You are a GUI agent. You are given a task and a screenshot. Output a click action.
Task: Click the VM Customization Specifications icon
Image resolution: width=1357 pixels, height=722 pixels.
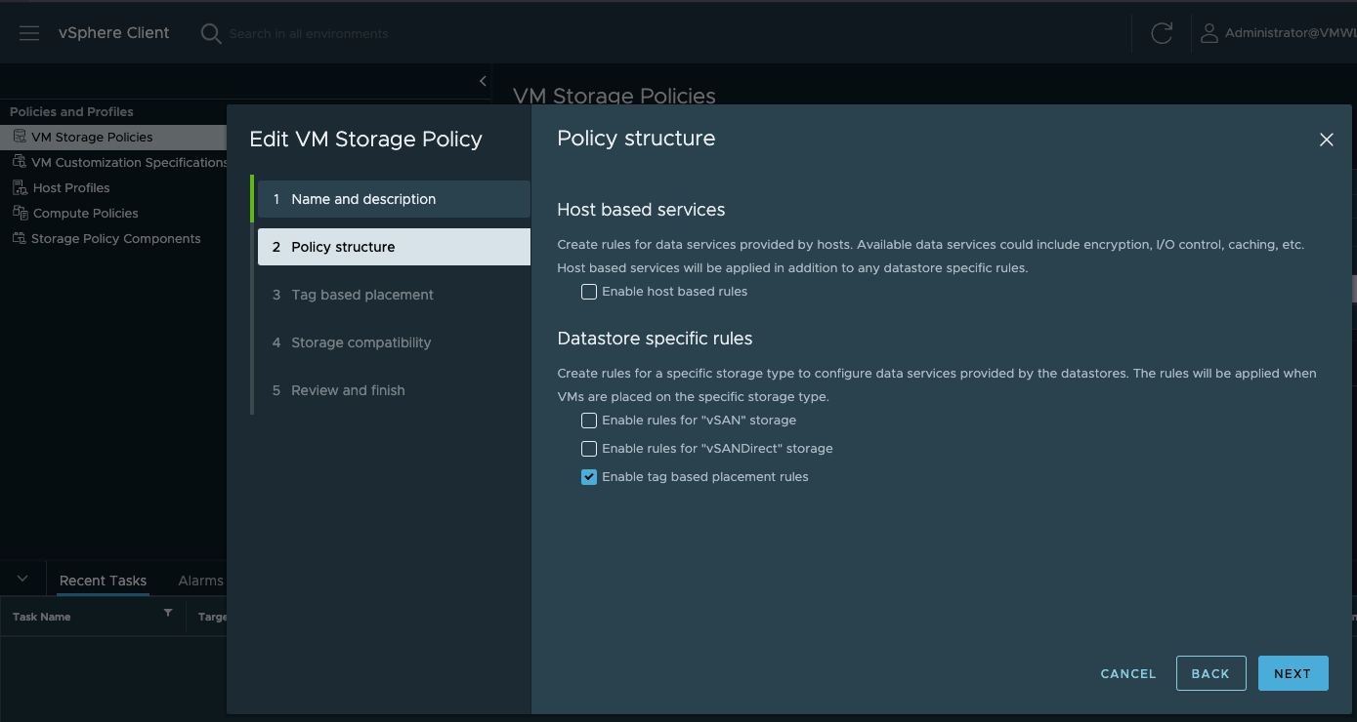[20, 162]
